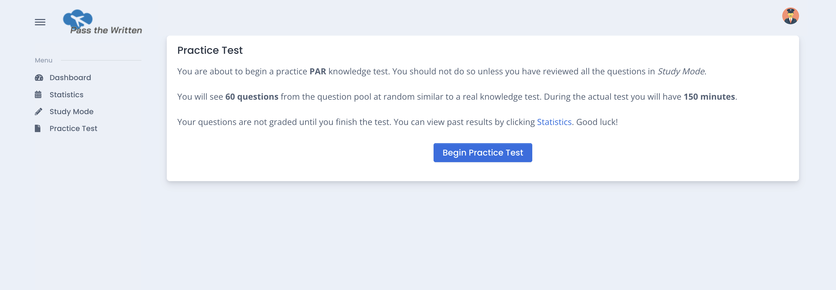Click the Statistics calendar icon
The image size is (836, 290).
[38, 95]
